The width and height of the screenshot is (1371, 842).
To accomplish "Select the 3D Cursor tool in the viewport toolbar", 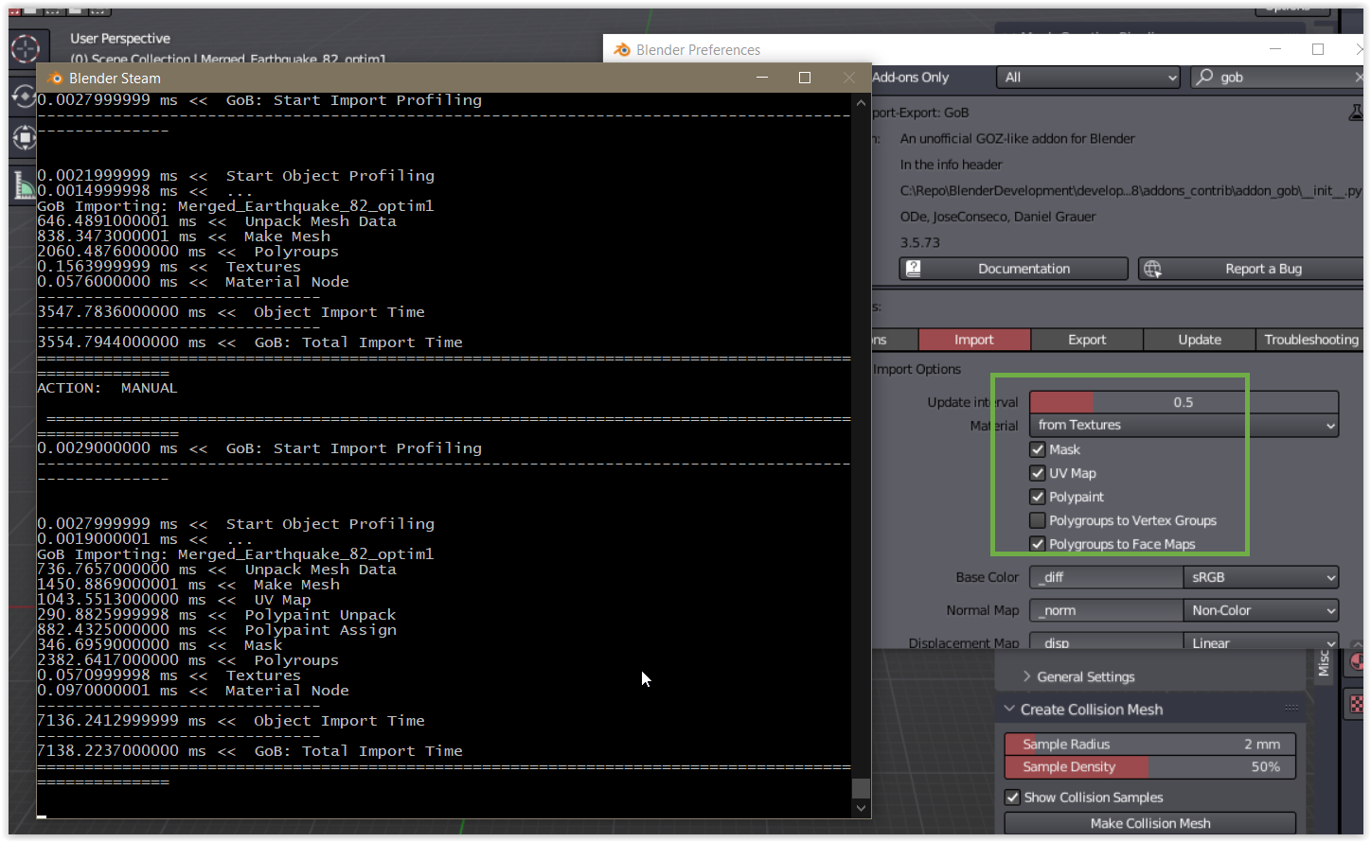I will point(25,48).
